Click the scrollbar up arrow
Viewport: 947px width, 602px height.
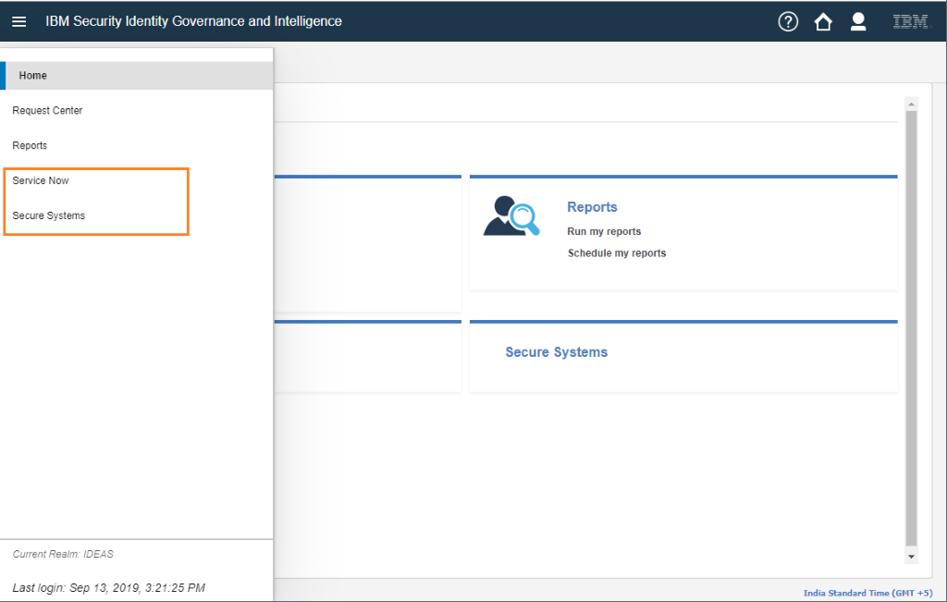911,104
